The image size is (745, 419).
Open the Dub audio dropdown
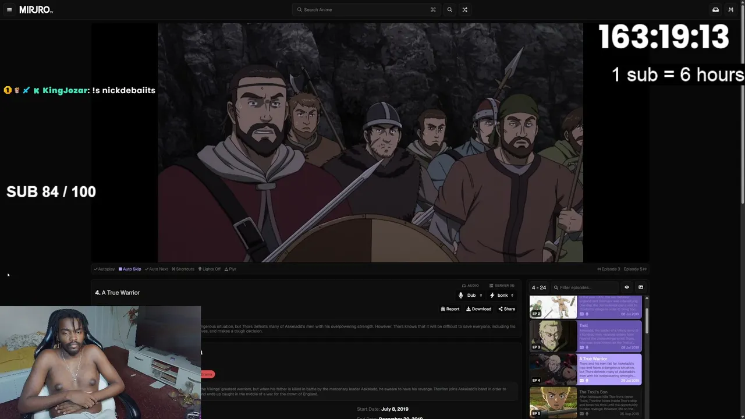click(x=470, y=296)
